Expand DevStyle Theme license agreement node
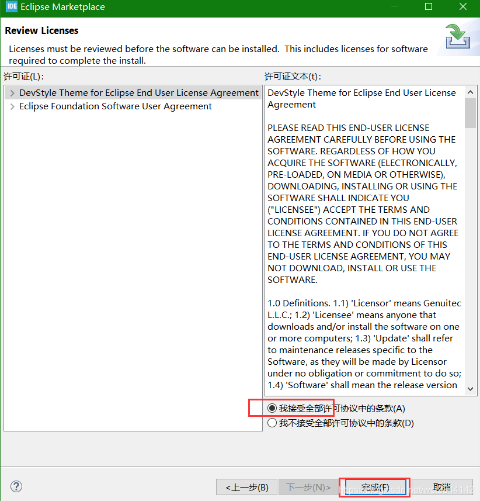This screenshot has height=501, width=480. click(x=12, y=93)
